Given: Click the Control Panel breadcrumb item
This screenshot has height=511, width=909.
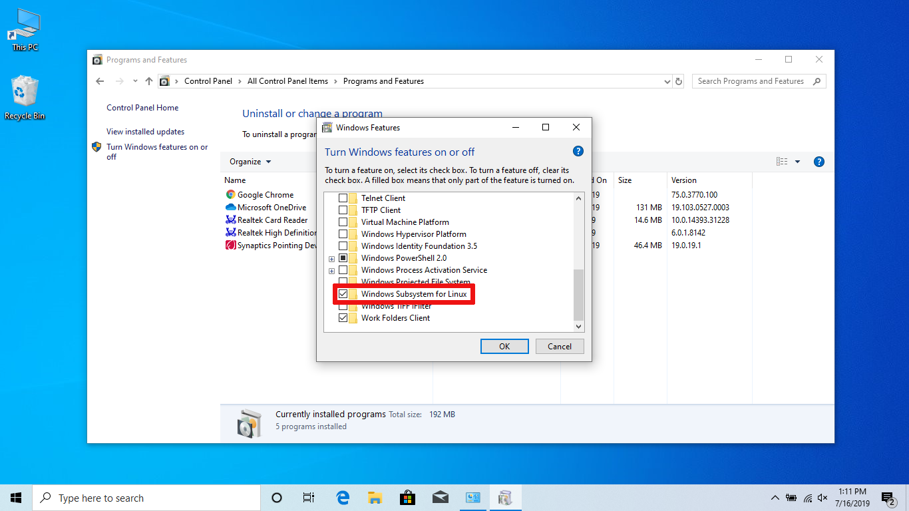Looking at the screenshot, I should [208, 81].
